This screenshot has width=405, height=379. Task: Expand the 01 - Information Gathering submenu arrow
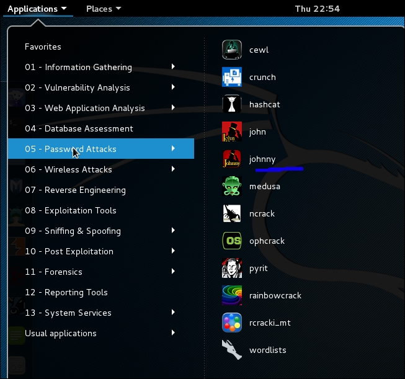pyautogui.click(x=173, y=66)
